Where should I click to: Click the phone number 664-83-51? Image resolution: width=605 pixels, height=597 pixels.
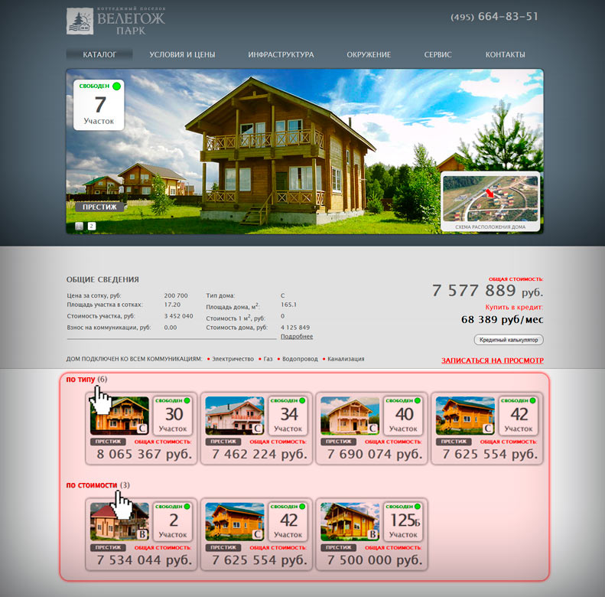(494, 17)
